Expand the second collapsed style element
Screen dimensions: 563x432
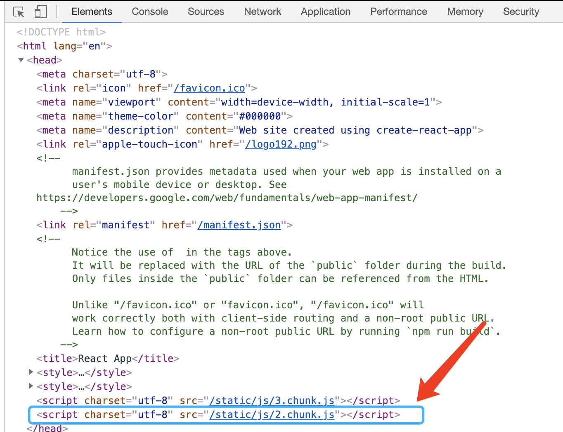(x=31, y=386)
